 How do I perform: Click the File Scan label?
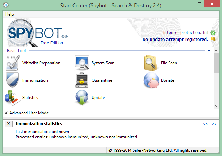[169, 63]
